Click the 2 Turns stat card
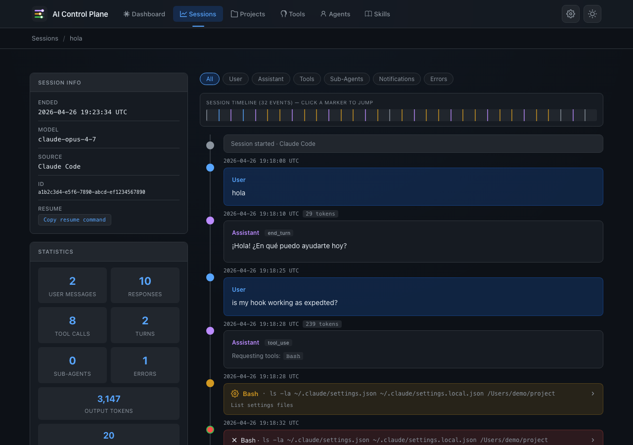 pyautogui.click(x=145, y=325)
